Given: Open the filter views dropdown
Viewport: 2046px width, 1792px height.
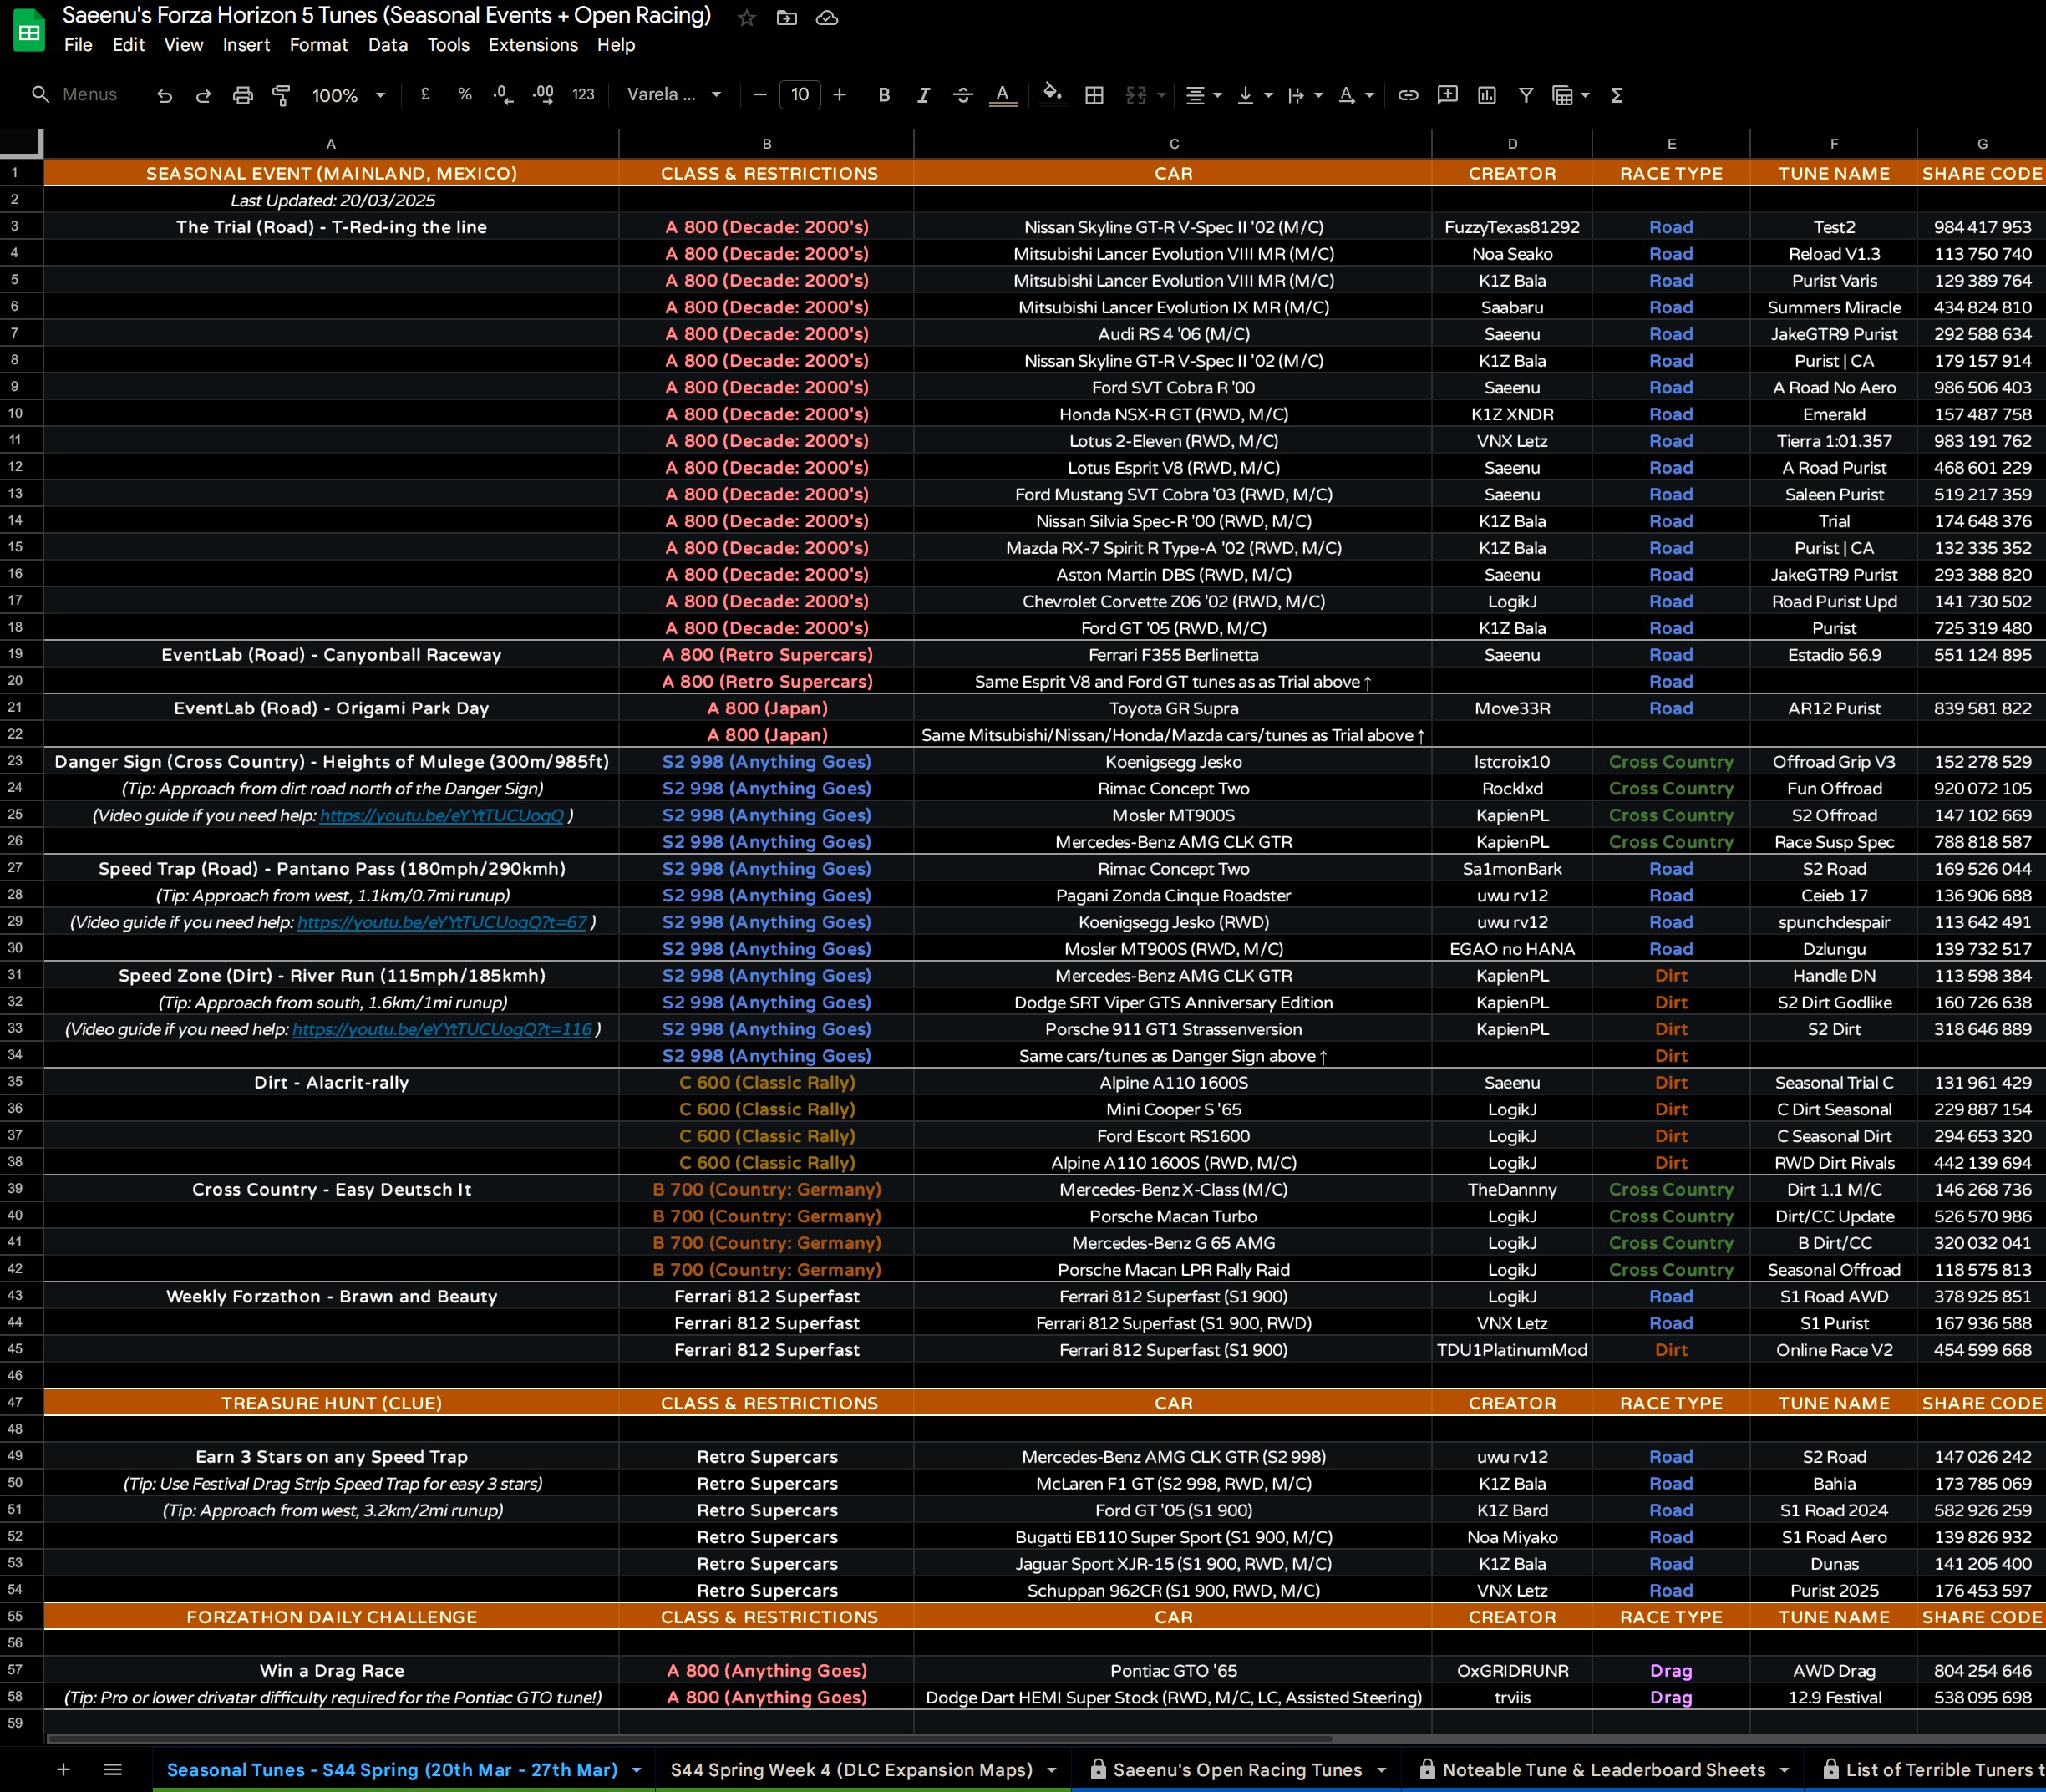Looking at the screenshot, I should click(x=1570, y=95).
